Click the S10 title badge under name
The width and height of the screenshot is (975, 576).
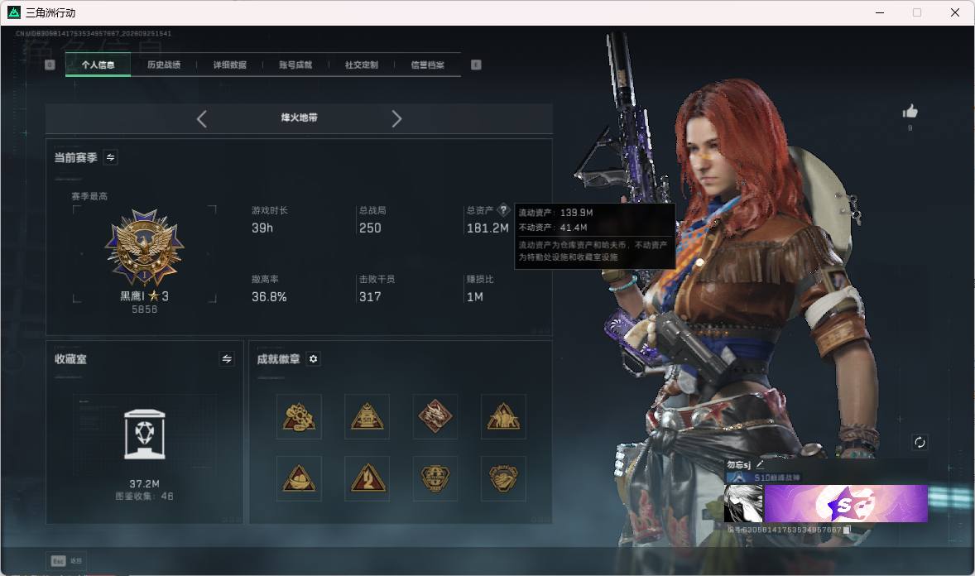point(764,478)
